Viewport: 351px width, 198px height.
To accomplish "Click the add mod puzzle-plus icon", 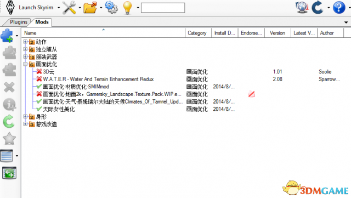I will pyautogui.click(x=7, y=36).
